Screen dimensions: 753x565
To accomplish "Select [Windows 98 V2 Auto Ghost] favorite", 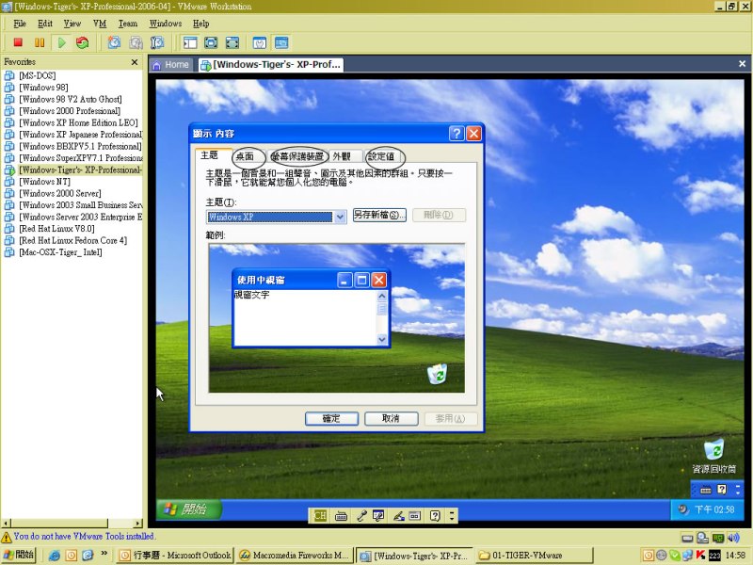I will 70,99.
